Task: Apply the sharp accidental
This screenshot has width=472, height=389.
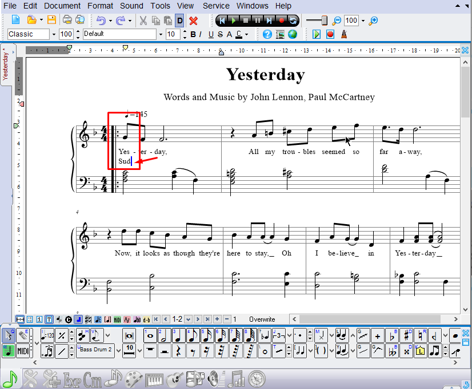Action: [x=407, y=335]
